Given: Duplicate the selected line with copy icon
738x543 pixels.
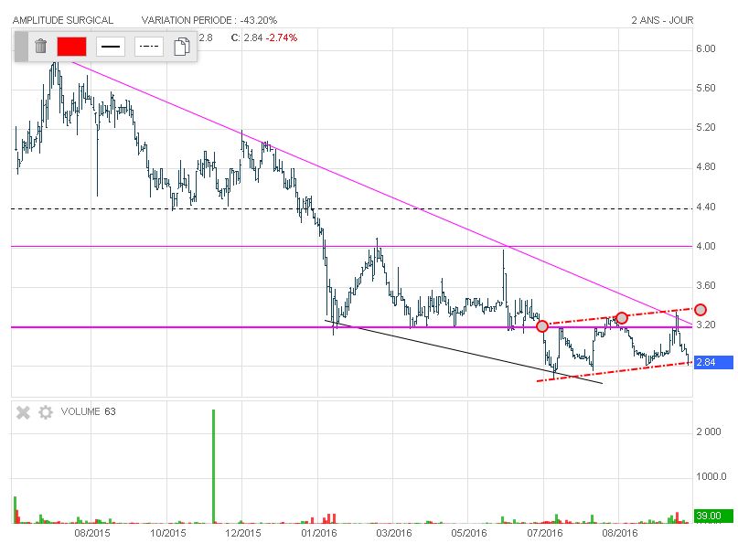Looking at the screenshot, I should [x=182, y=47].
